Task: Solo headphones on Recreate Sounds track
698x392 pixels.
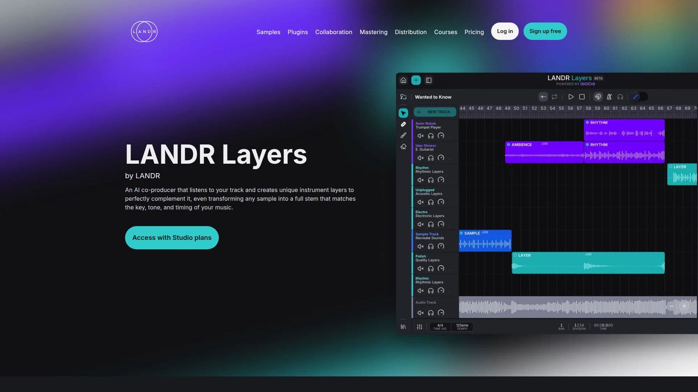Action: click(431, 246)
